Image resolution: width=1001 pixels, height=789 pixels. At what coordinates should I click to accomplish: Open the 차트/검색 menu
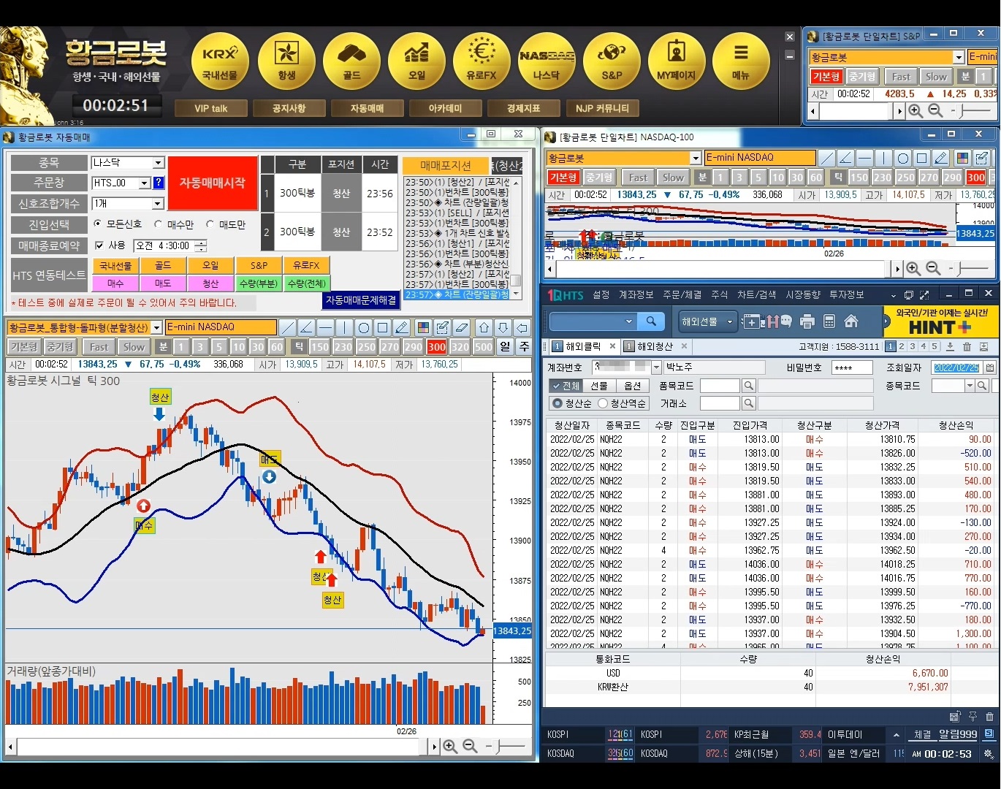click(755, 294)
